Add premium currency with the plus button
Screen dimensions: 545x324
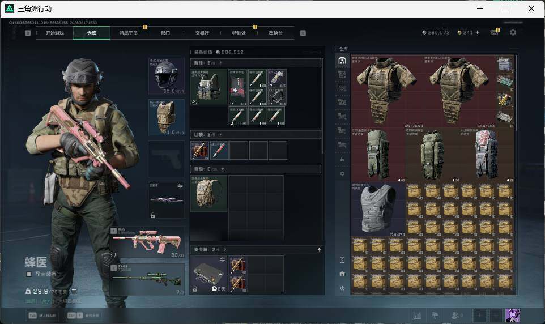pyautogui.click(x=477, y=32)
